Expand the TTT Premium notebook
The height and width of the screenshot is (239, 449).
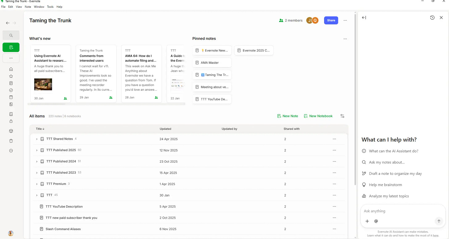37,184
